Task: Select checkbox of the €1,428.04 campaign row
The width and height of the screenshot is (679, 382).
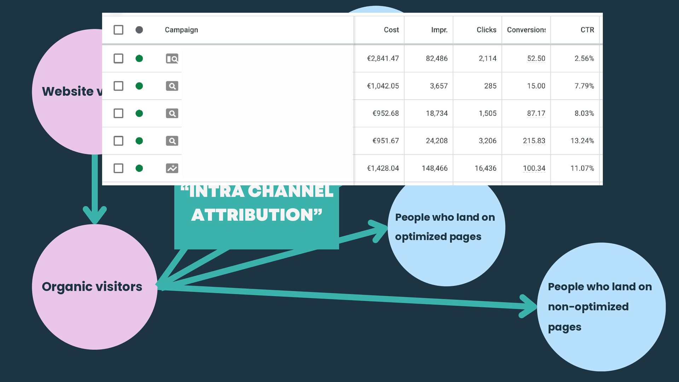Action: [x=118, y=168]
